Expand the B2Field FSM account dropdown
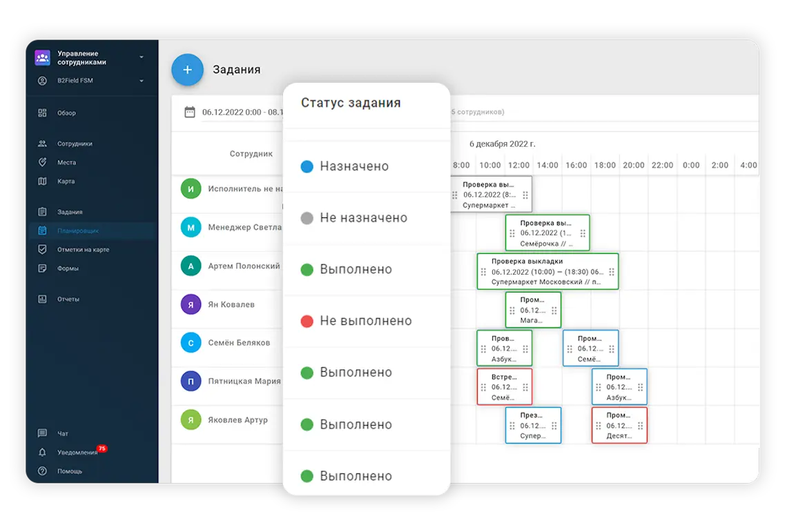787x523 pixels. (x=142, y=81)
